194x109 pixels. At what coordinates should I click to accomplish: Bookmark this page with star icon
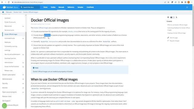point(168,2)
